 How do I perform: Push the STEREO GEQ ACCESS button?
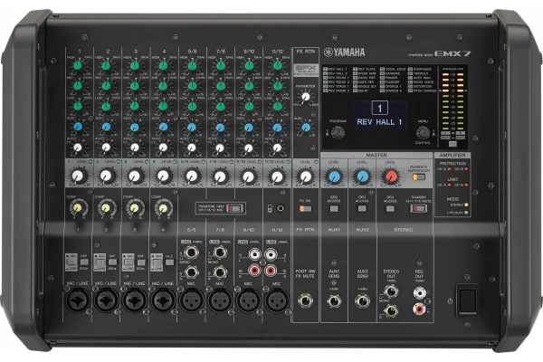pyautogui.click(x=390, y=209)
